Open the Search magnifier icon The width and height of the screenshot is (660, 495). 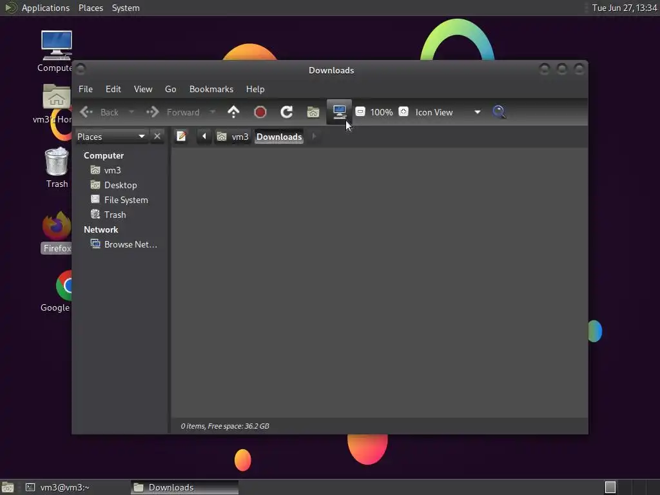coord(499,112)
